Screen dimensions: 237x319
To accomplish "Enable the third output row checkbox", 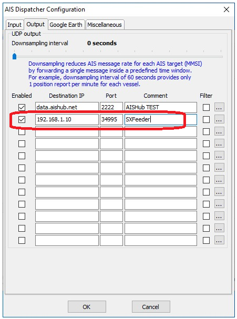I will pyautogui.click(x=22, y=132).
